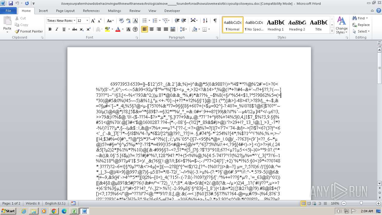Click the Save icon in Quick Access Toolbar
Image resolution: width=382 pixels, height=215 pixels.
tap(11, 3)
